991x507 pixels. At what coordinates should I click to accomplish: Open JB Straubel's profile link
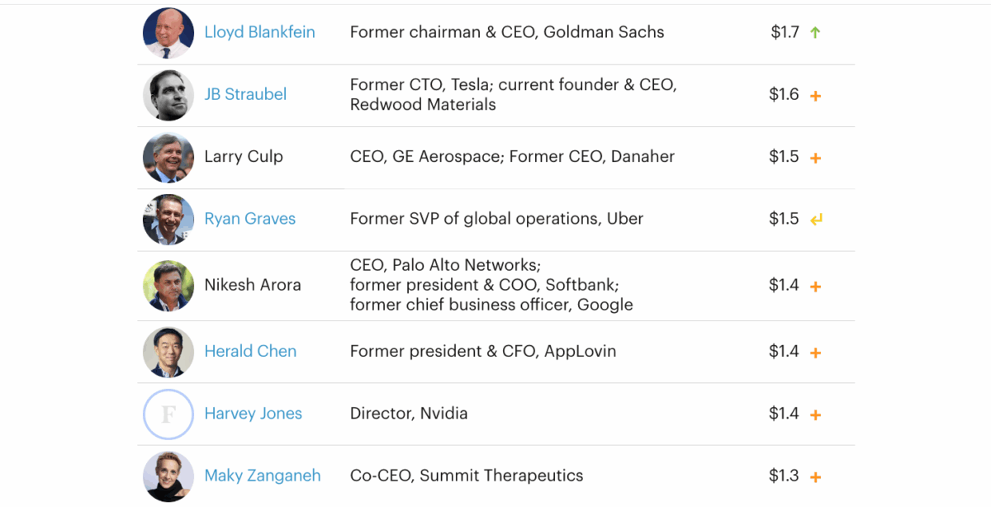point(245,94)
